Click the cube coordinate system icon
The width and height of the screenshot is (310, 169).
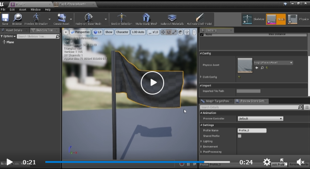coord(180,32)
